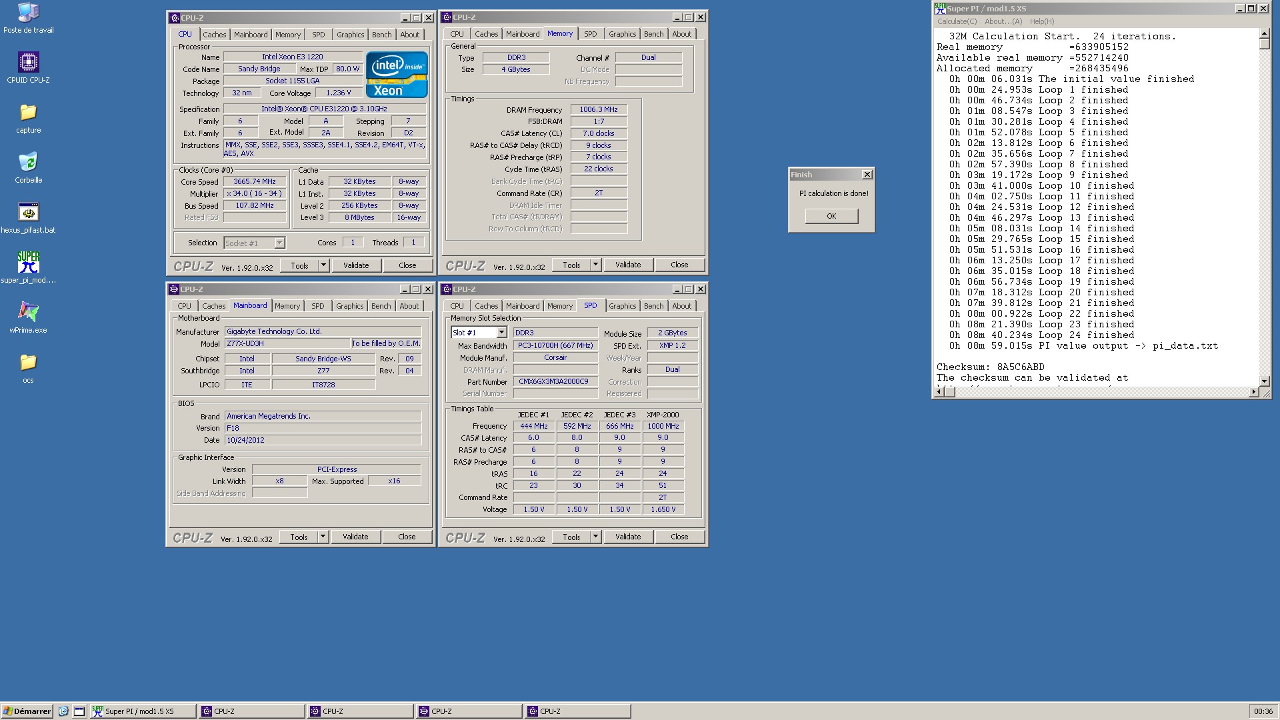Screen dimensions: 1280x720
Task: Expand Slot #1 memory slot dropdown
Action: tap(501, 333)
